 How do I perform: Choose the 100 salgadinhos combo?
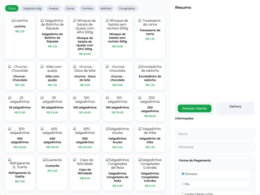click(85, 107)
